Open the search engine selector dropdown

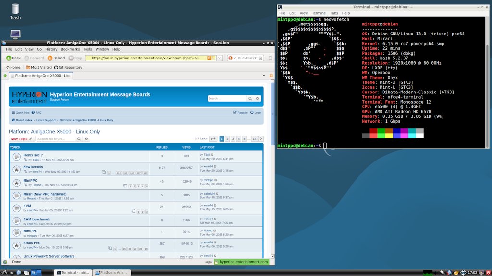[232, 58]
